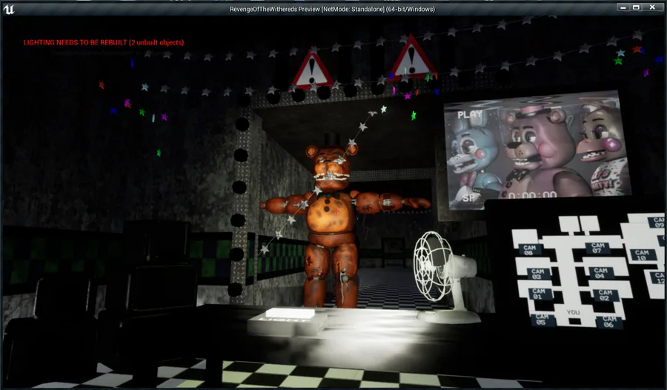
Task: Click the YOU office marker on map
Action: click(x=574, y=312)
